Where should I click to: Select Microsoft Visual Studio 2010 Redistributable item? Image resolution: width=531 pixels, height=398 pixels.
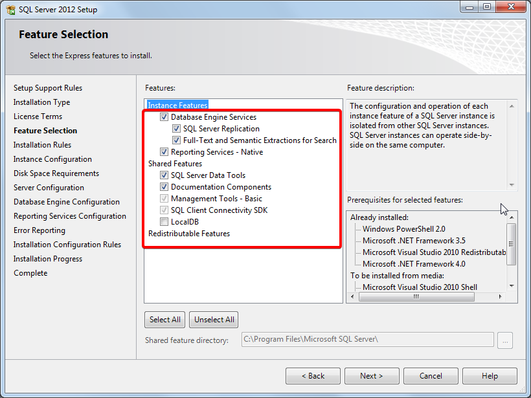coord(434,252)
